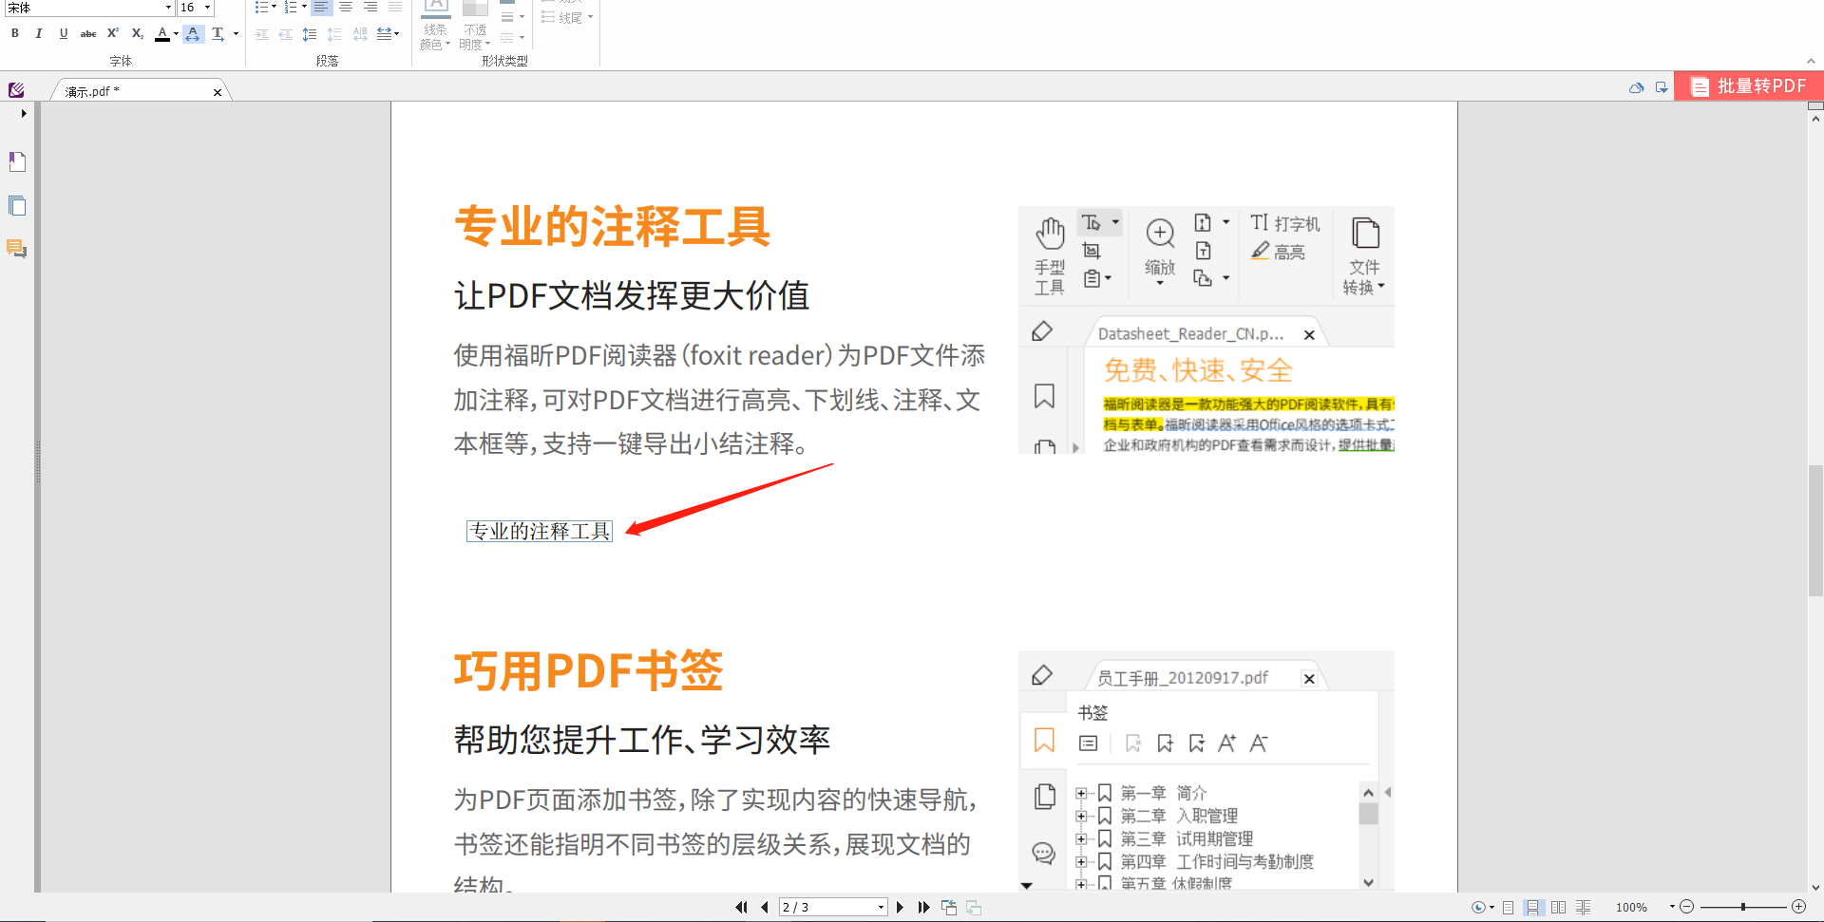Open the 宋体 font family dropdown

pyautogui.click(x=167, y=8)
